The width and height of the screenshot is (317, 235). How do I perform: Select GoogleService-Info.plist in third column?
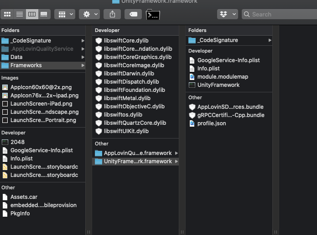click(x=229, y=60)
